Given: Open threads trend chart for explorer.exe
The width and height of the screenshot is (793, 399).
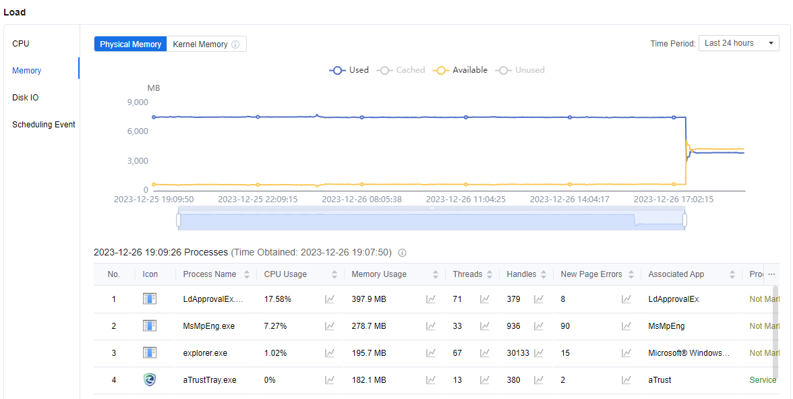Looking at the screenshot, I should [485, 353].
